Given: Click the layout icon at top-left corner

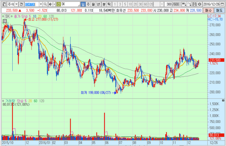Looking at the screenshot, I should 3,4.
